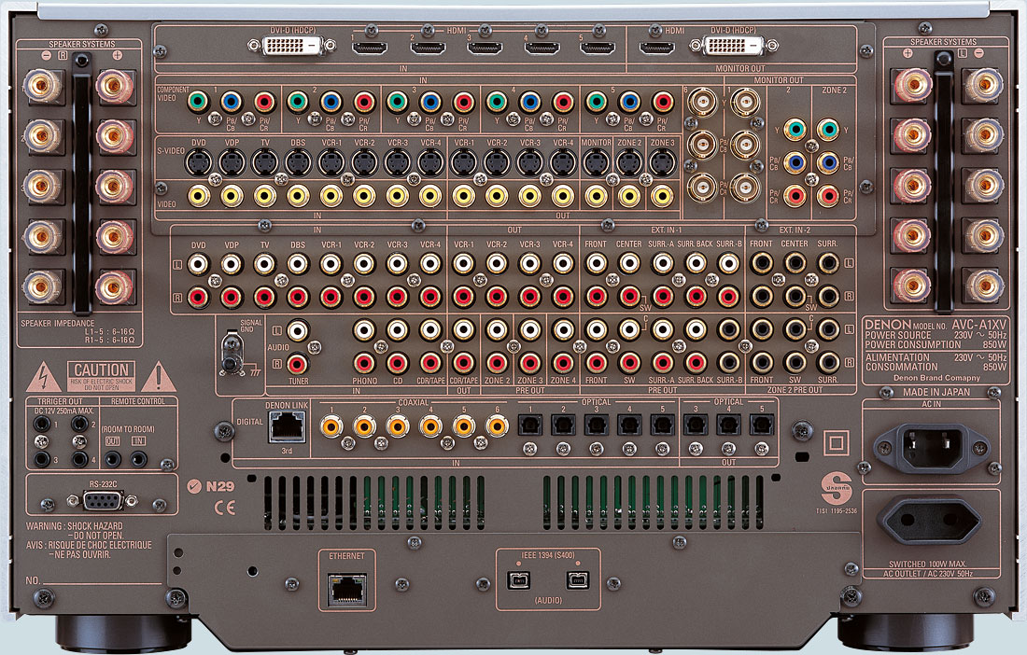This screenshot has height=655, width=1027.
Task: Select optical digital input 1
Action: coord(530,425)
